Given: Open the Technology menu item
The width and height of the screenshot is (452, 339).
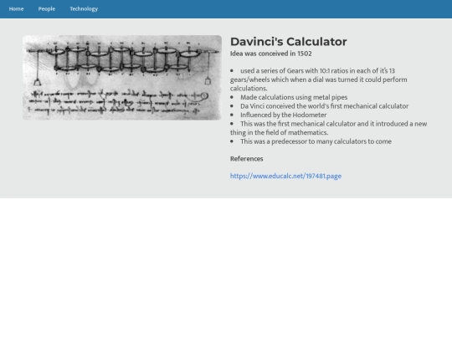Looking at the screenshot, I should [84, 9].
